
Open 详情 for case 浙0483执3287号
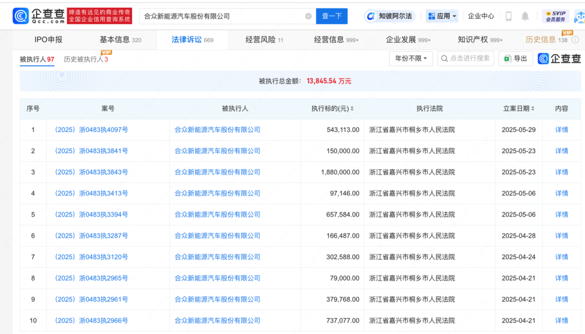coord(561,235)
